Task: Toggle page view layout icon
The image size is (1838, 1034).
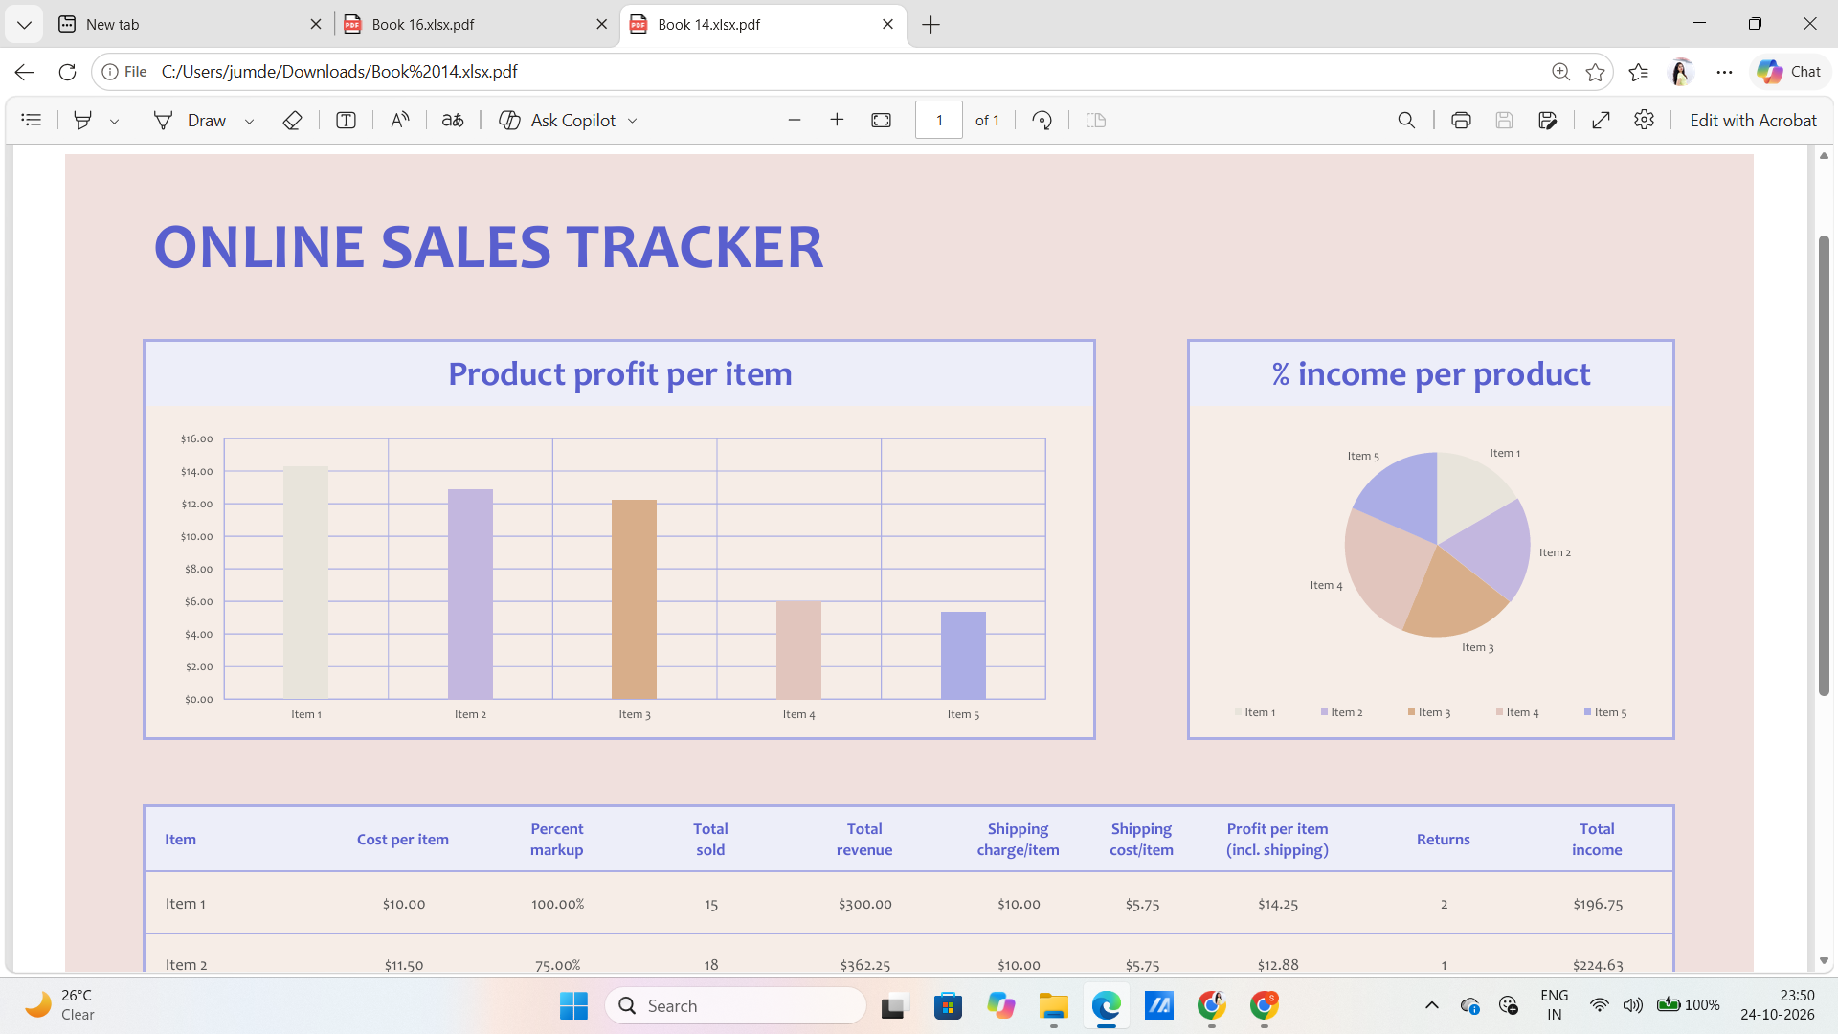Action: click(x=1096, y=120)
